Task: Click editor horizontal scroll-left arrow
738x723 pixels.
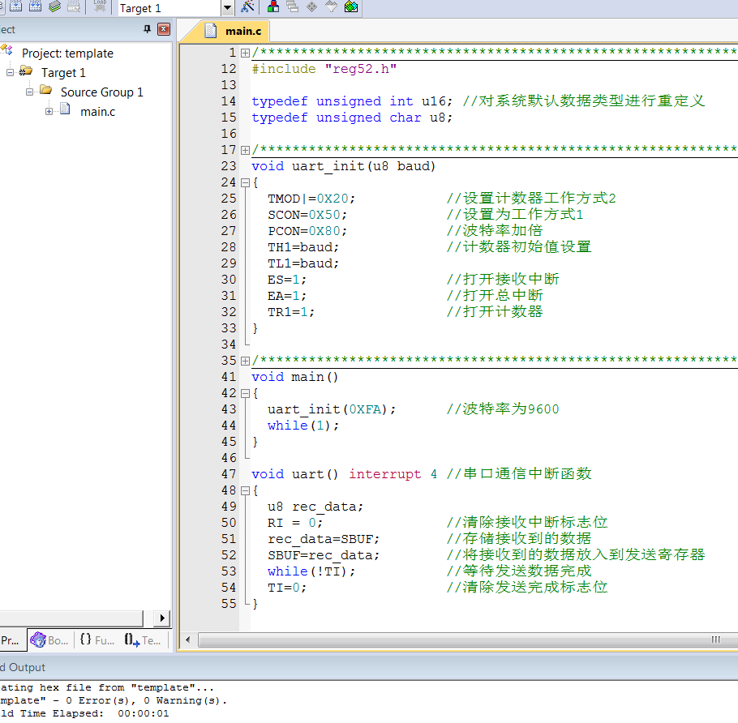Action: coord(188,640)
